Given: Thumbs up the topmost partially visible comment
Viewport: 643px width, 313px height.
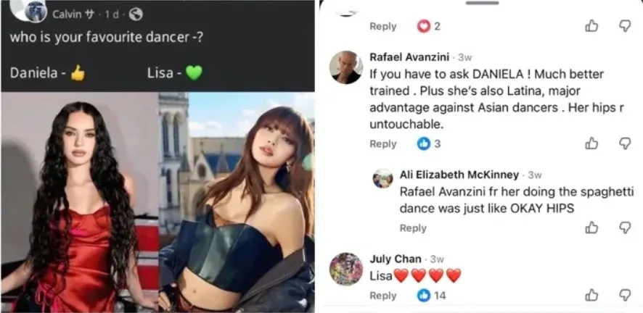Looking at the screenshot, I should (x=591, y=26).
